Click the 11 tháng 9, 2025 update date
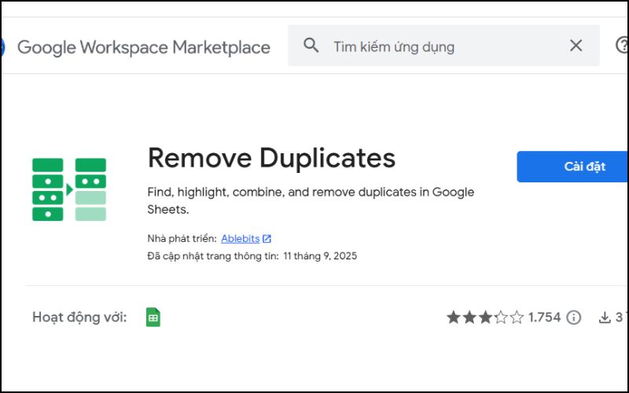The height and width of the screenshot is (393, 629). tap(320, 256)
